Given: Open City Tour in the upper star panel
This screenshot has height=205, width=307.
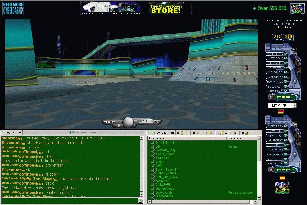Looking at the screenshot, I should pos(276,91).
